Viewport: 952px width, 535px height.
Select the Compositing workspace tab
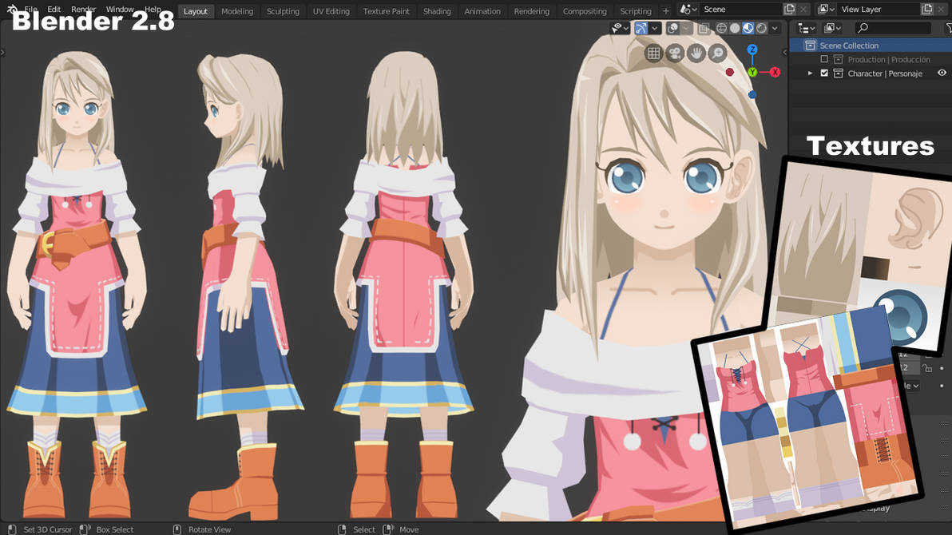click(x=584, y=11)
